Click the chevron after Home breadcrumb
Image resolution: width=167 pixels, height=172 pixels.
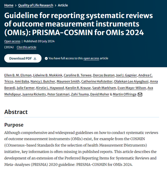[x=16, y=5]
